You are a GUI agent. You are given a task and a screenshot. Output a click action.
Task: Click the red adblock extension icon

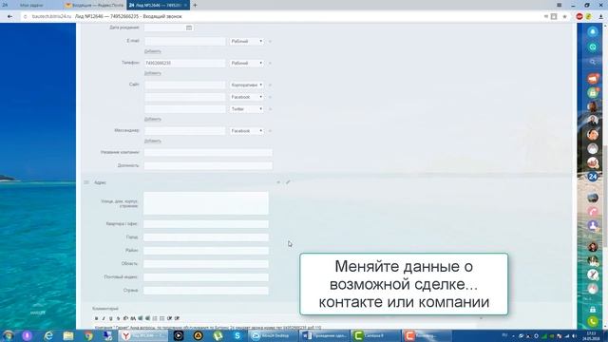tap(579, 16)
